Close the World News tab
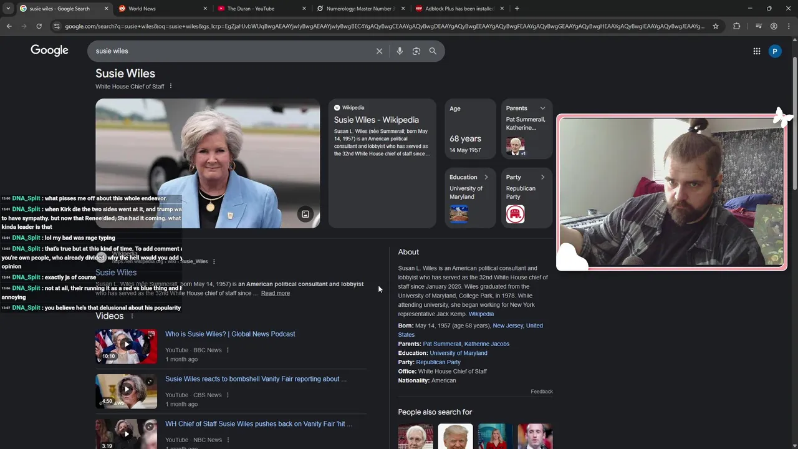The height and width of the screenshot is (449, 798). tap(205, 9)
